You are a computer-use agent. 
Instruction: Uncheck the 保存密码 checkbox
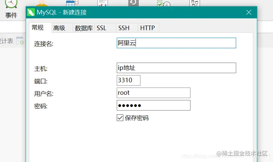pyautogui.click(x=120, y=118)
